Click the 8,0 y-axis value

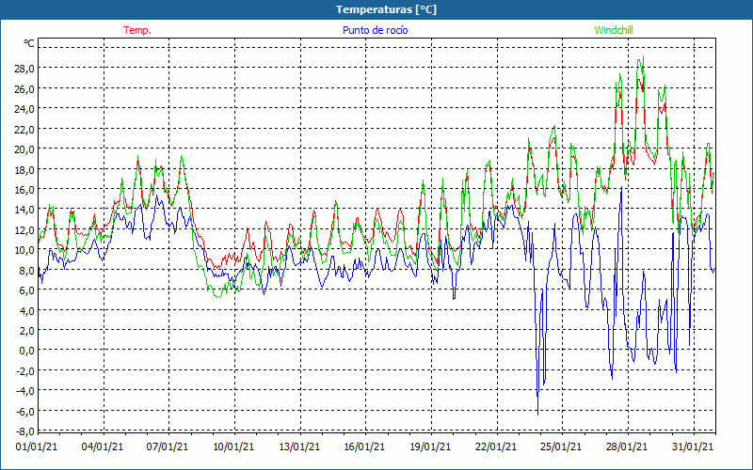click(x=26, y=270)
